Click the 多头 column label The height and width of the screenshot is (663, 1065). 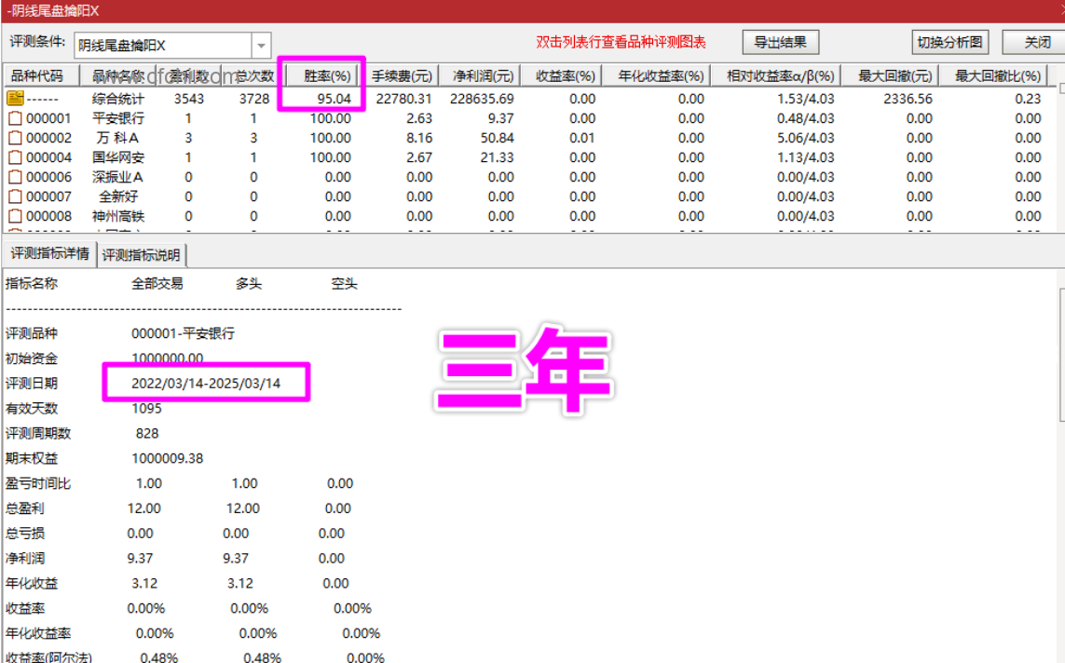tap(249, 284)
